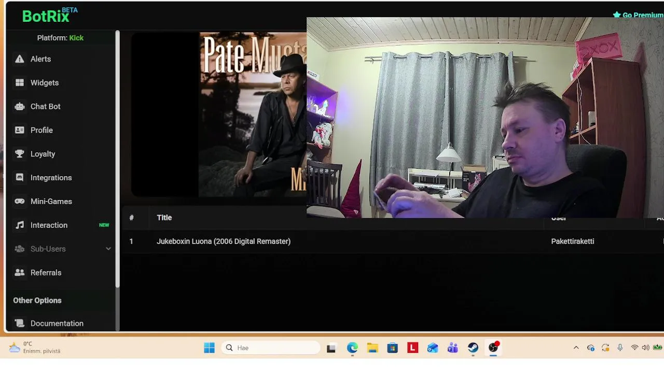
Task: Click the Go Premium star icon
Action: coord(617,15)
